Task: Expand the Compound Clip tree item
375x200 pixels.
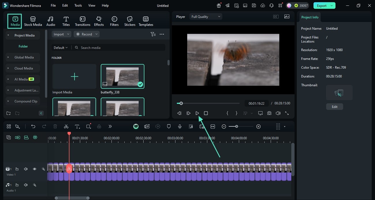Action: [8, 101]
